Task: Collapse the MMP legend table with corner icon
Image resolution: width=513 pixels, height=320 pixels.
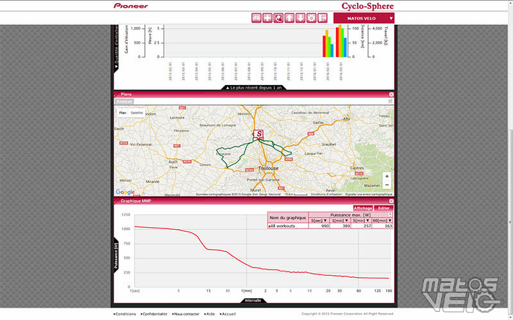Action: (x=390, y=214)
